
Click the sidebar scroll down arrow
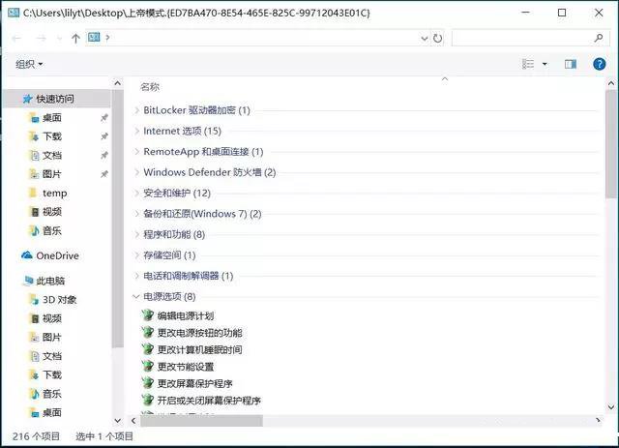[x=117, y=420]
